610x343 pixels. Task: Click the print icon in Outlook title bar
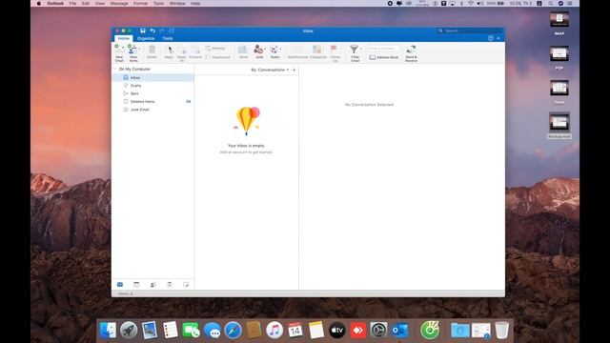point(172,30)
